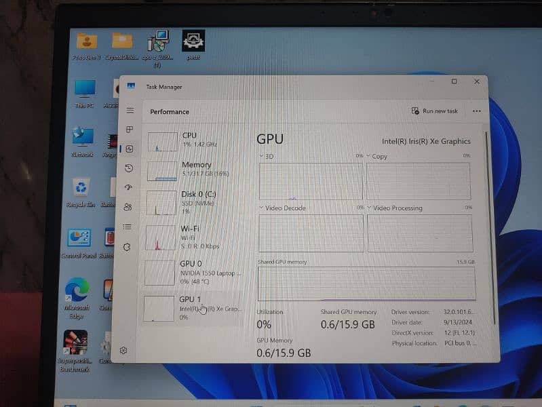Click the Copy engine graph
The image size is (542, 407).
point(419,181)
